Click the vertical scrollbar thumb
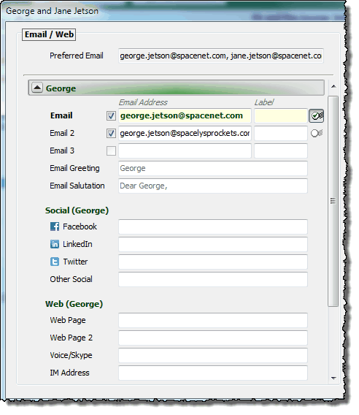 pyautogui.click(x=333, y=201)
